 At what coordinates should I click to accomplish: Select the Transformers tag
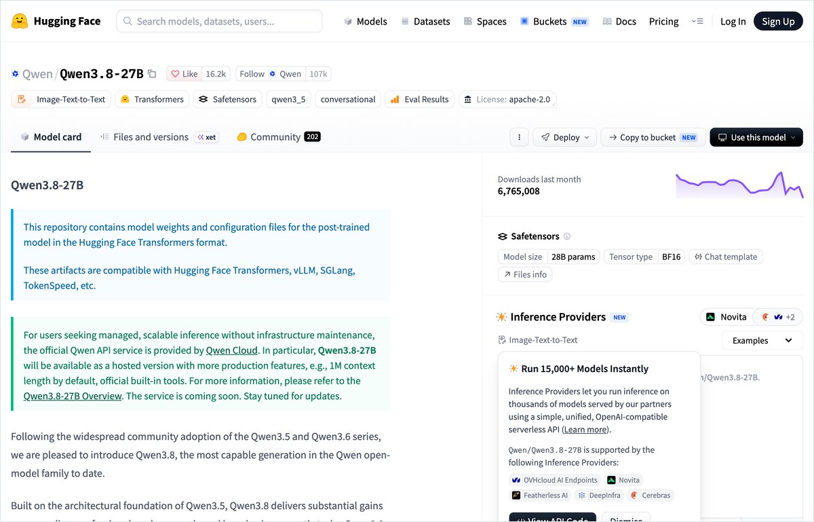pyautogui.click(x=152, y=99)
